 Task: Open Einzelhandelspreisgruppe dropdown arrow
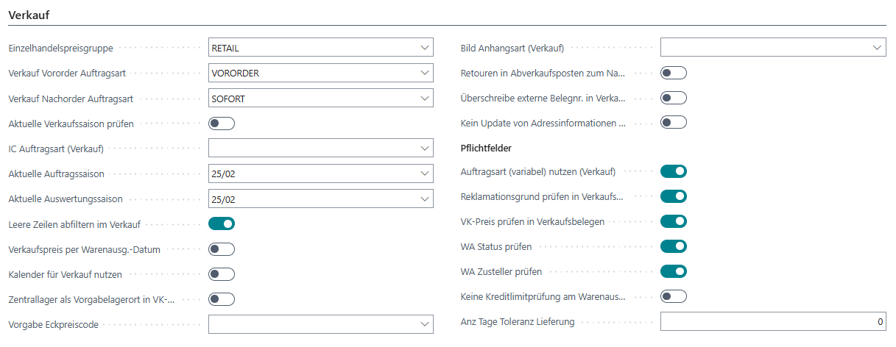425,48
